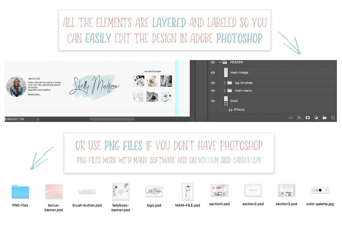The width and height of the screenshot is (342, 228).
Task: Click the MY INSTAGRAM heading
Action: 152,72
